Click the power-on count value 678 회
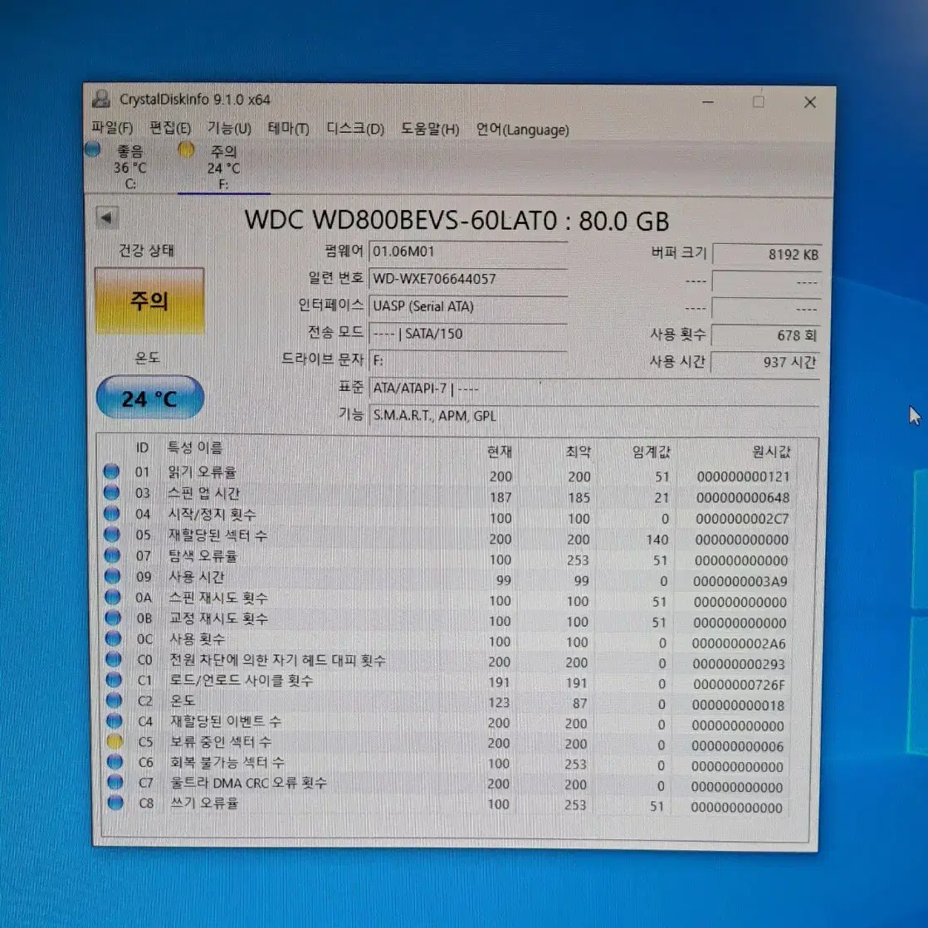This screenshot has width=928, height=928. click(764, 335)
